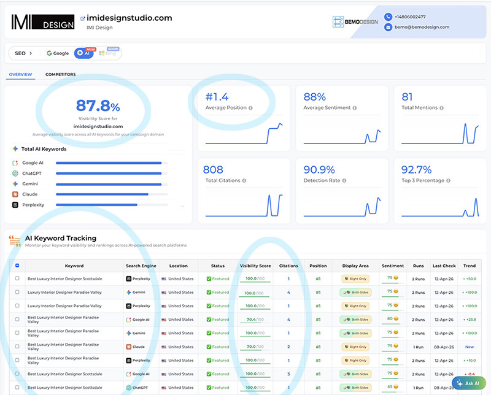Check the Luxury Interior Designer Paradise Valley Perplexity row
The image size is (491, 395).
pyautogui.click(x=17, y=305)
